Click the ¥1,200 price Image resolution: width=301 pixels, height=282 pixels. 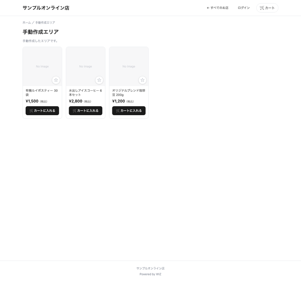119,101
